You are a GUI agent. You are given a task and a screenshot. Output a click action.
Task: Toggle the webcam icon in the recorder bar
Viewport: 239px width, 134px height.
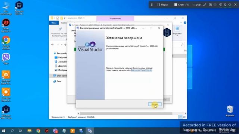click(221, 5)
